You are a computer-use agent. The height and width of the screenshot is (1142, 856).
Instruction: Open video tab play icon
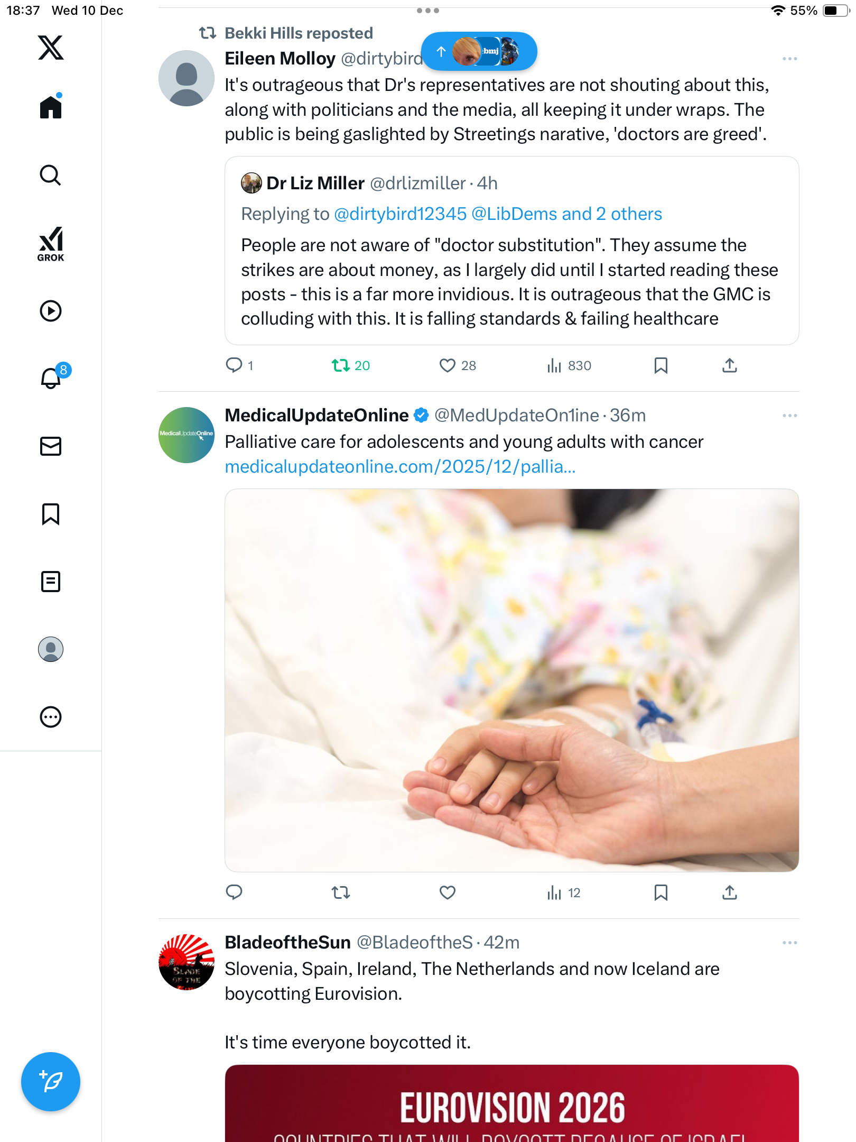pos(51,311)
